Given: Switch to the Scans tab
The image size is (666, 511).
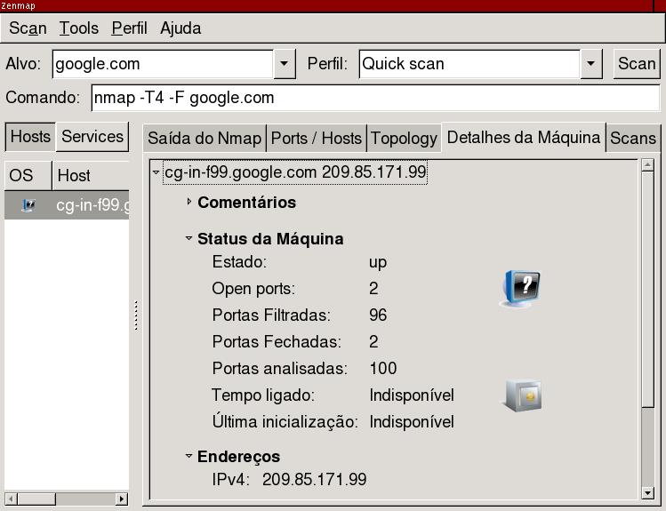Looking at the screenshot, I should click(633, 139).
